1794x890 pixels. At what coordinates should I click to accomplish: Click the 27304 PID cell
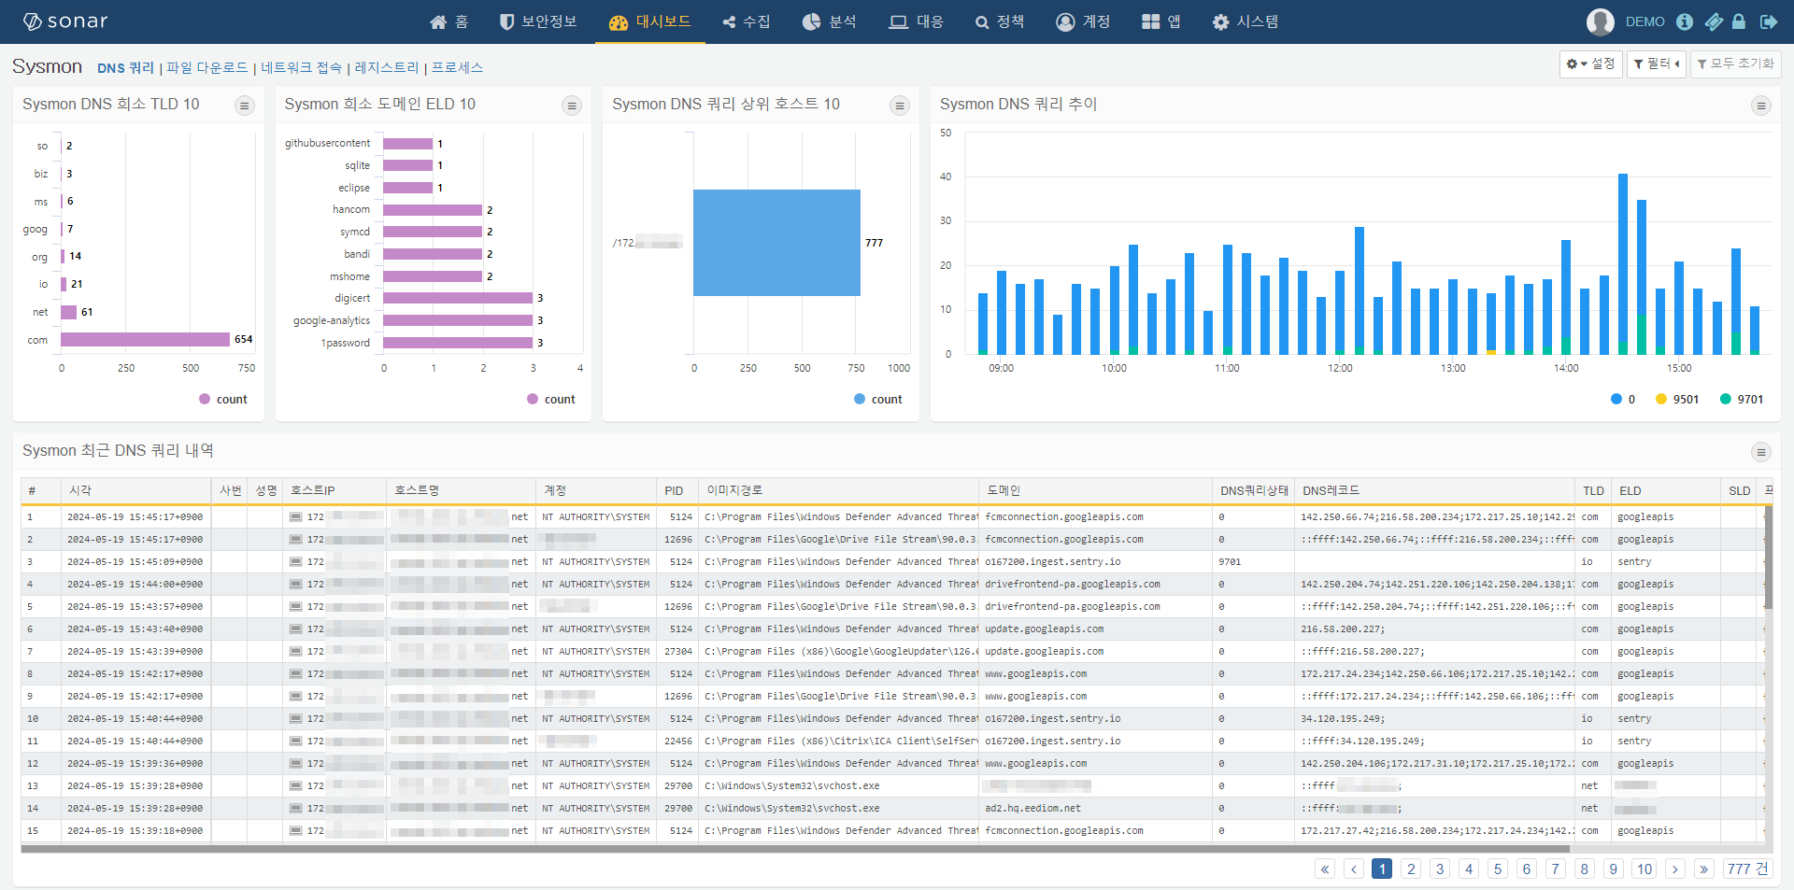[x=678, y=652]
